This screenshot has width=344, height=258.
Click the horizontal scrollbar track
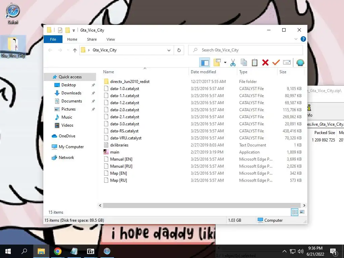tap(202, 205)
